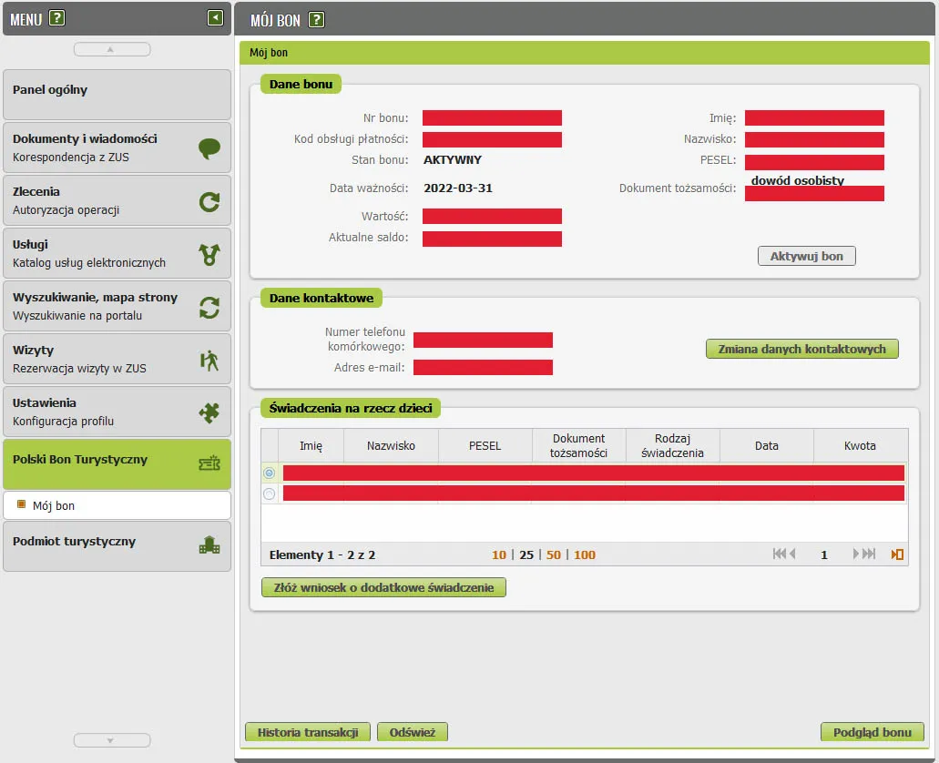Sort table by Kwota column header
The width and height of the screenshot is (939, 763).
860,445
